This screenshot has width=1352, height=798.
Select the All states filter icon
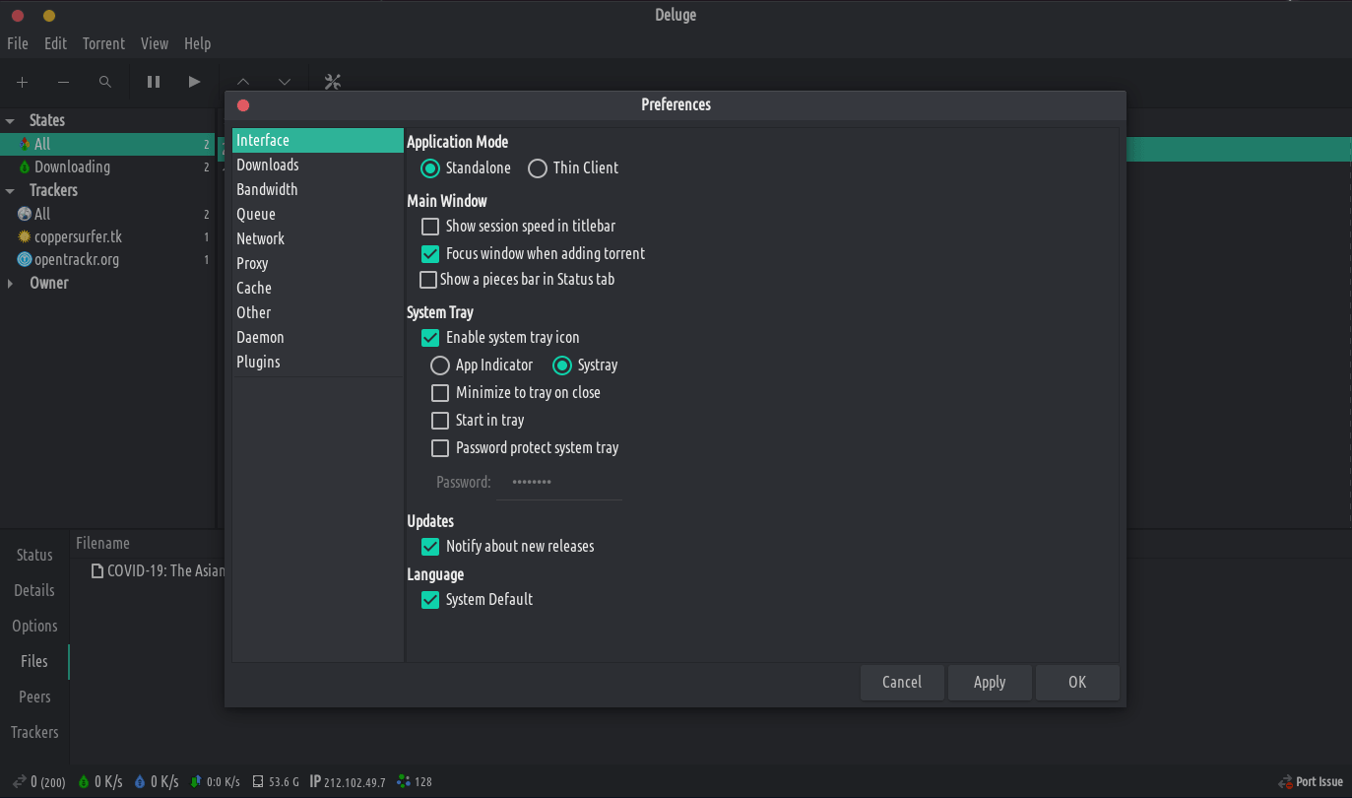(x=25, y=144)
